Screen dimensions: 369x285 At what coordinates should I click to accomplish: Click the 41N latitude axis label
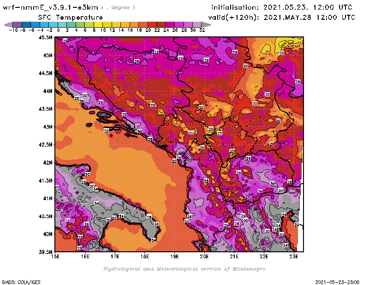pyautogui.click(x=48, y=198)
